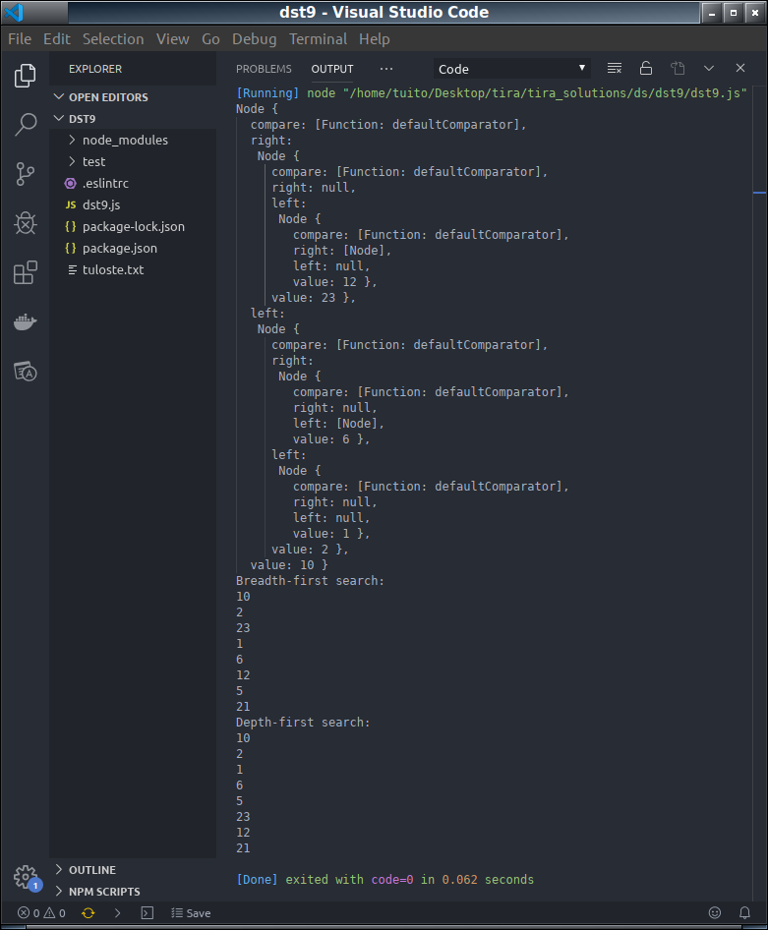Click the "Breadth-first search:" output line

[x=310, y=581]
